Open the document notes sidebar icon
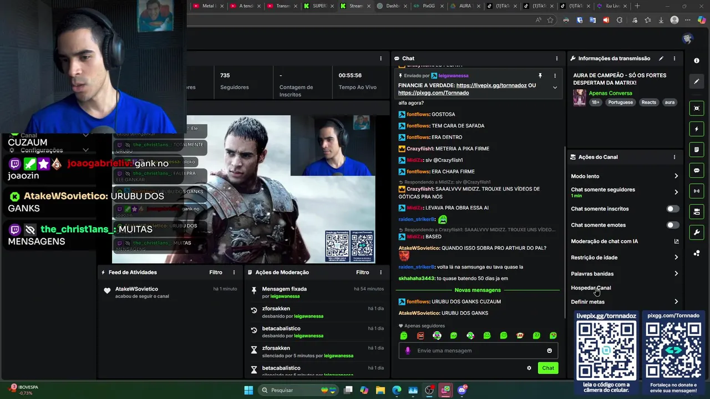This screenshot has height=399, width=710. [697, 150]
